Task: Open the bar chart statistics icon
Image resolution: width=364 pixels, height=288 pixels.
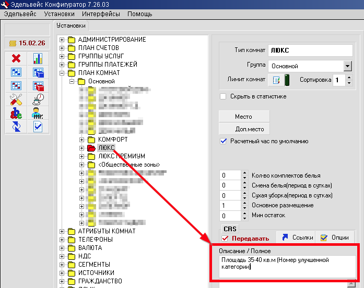Action: click(x=38, y=59)
